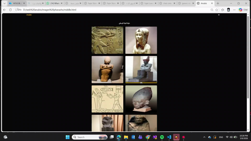Screen dimensions: 251x141
Task: Close the Anubis tab
Action: (x=212, y=3)
